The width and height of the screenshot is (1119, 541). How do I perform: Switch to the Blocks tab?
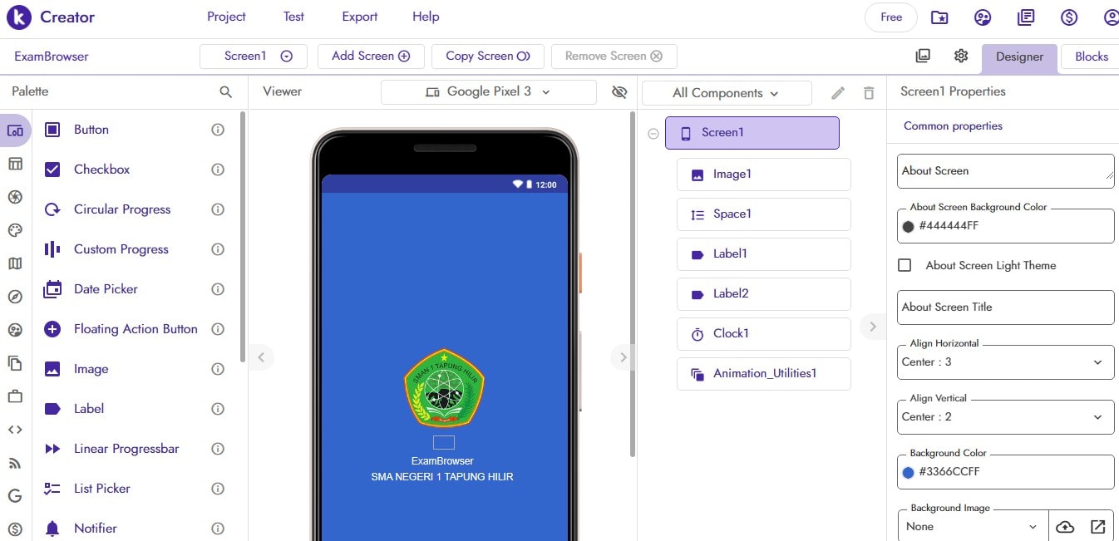click(x=1092, y=57)
